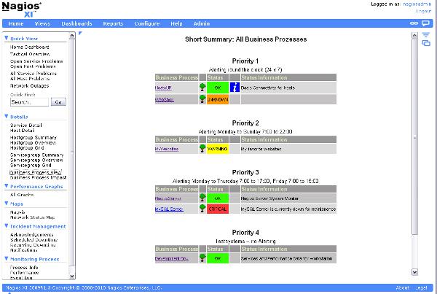Viewport: 437px width, 294px height.
Task: Open Servicegroup Grid in sidebar
Action: (x=31, y=165)
